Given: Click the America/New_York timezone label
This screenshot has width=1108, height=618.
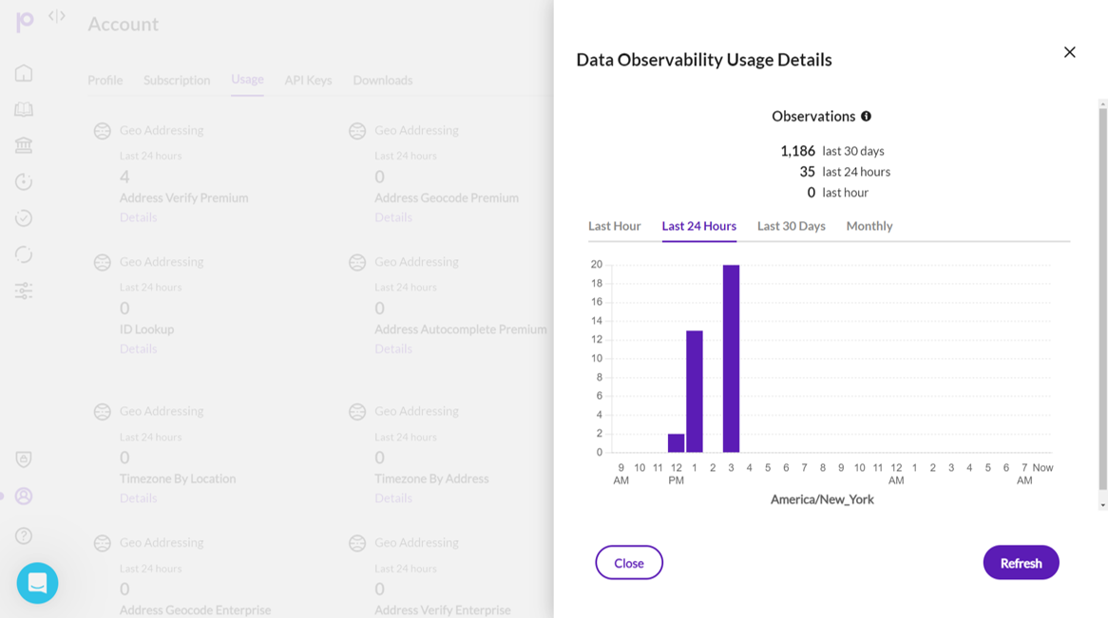Looking at the screenshot, I should pyautogui.click(x=822, y=499).
